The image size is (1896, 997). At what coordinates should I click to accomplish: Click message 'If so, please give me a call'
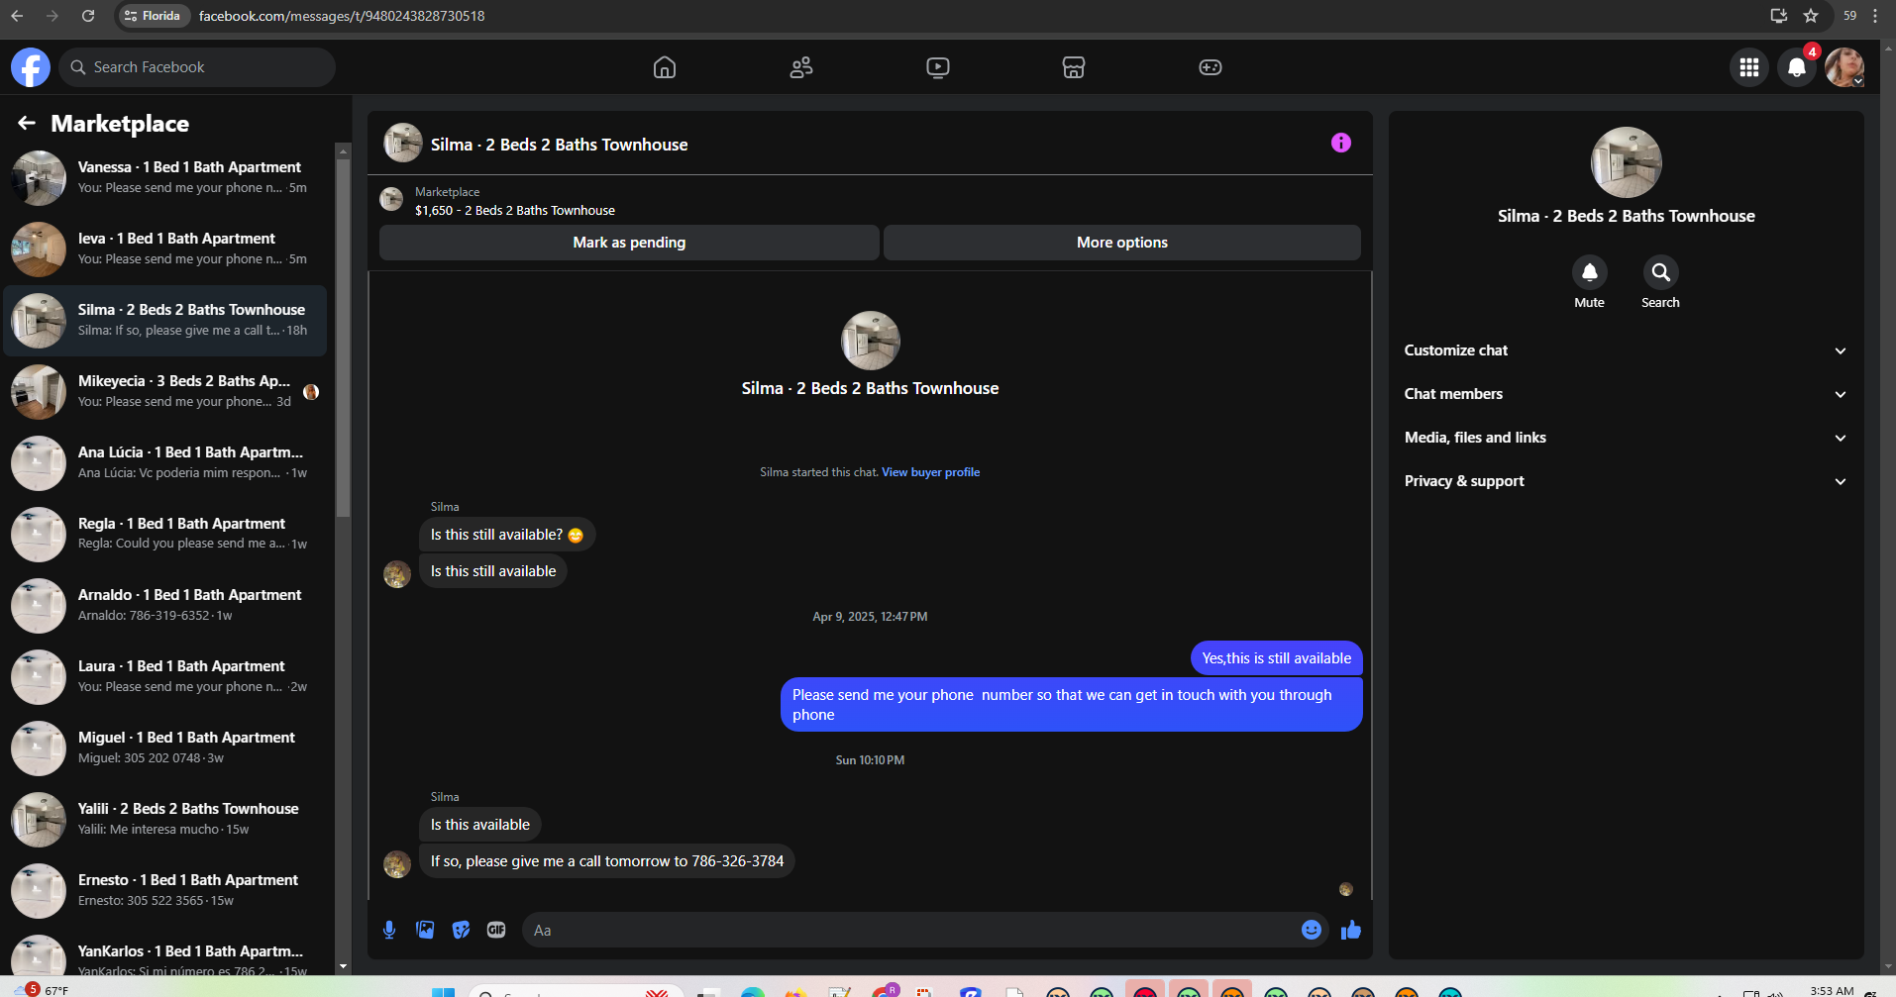click(x=607, y=861)
